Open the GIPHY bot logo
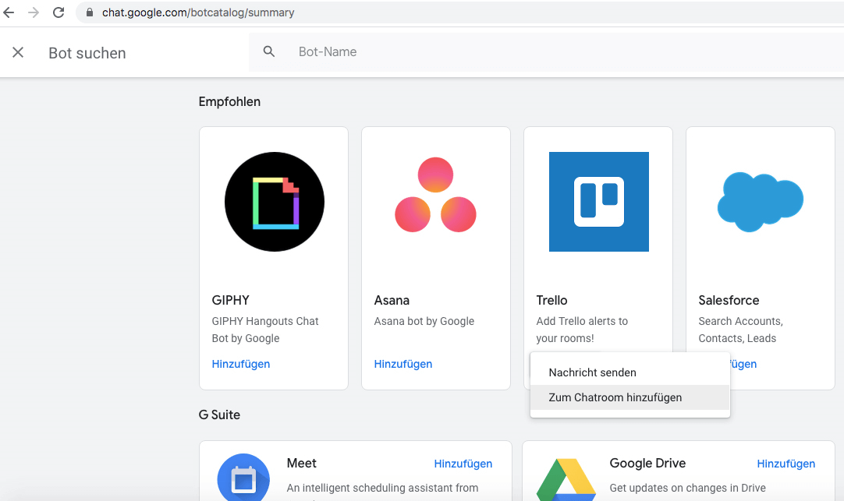Image resolution: width=844 pixels, height=501 pixels. (x=275, y=202)
